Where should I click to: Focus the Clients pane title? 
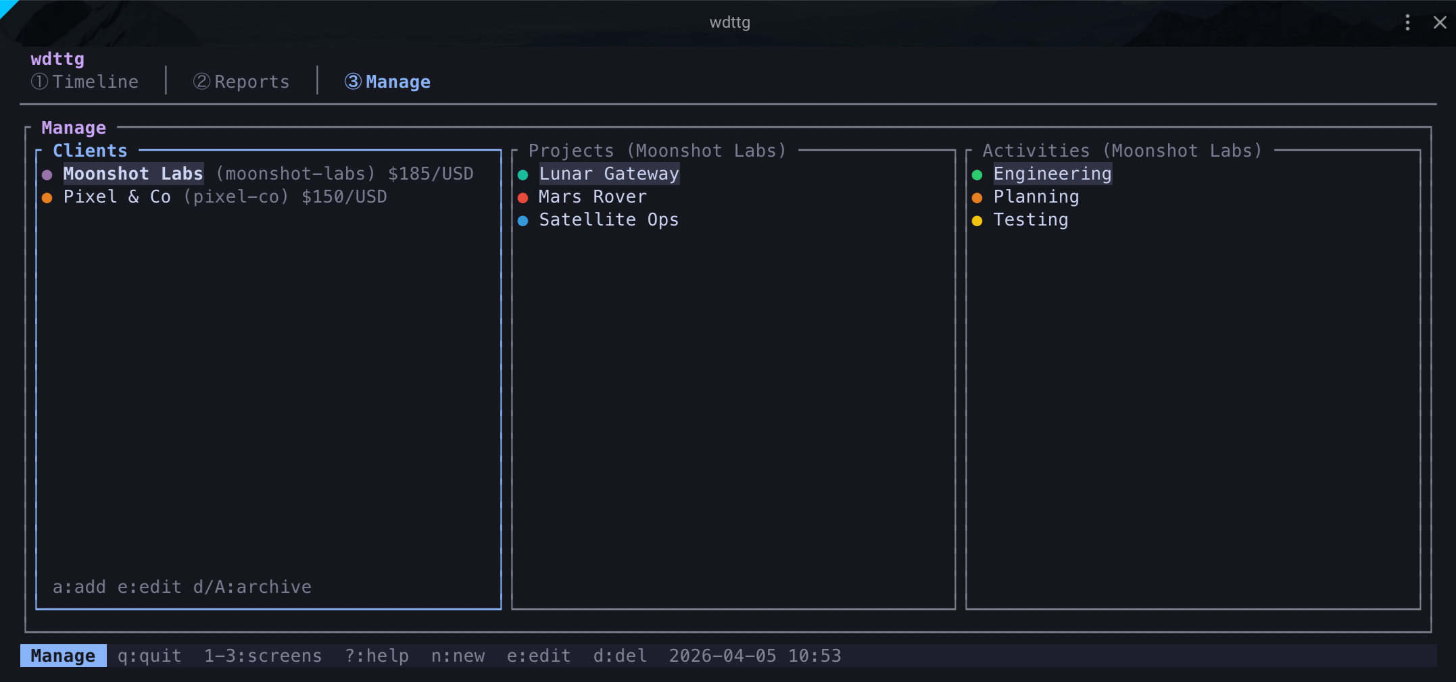(x=90, y=151)
